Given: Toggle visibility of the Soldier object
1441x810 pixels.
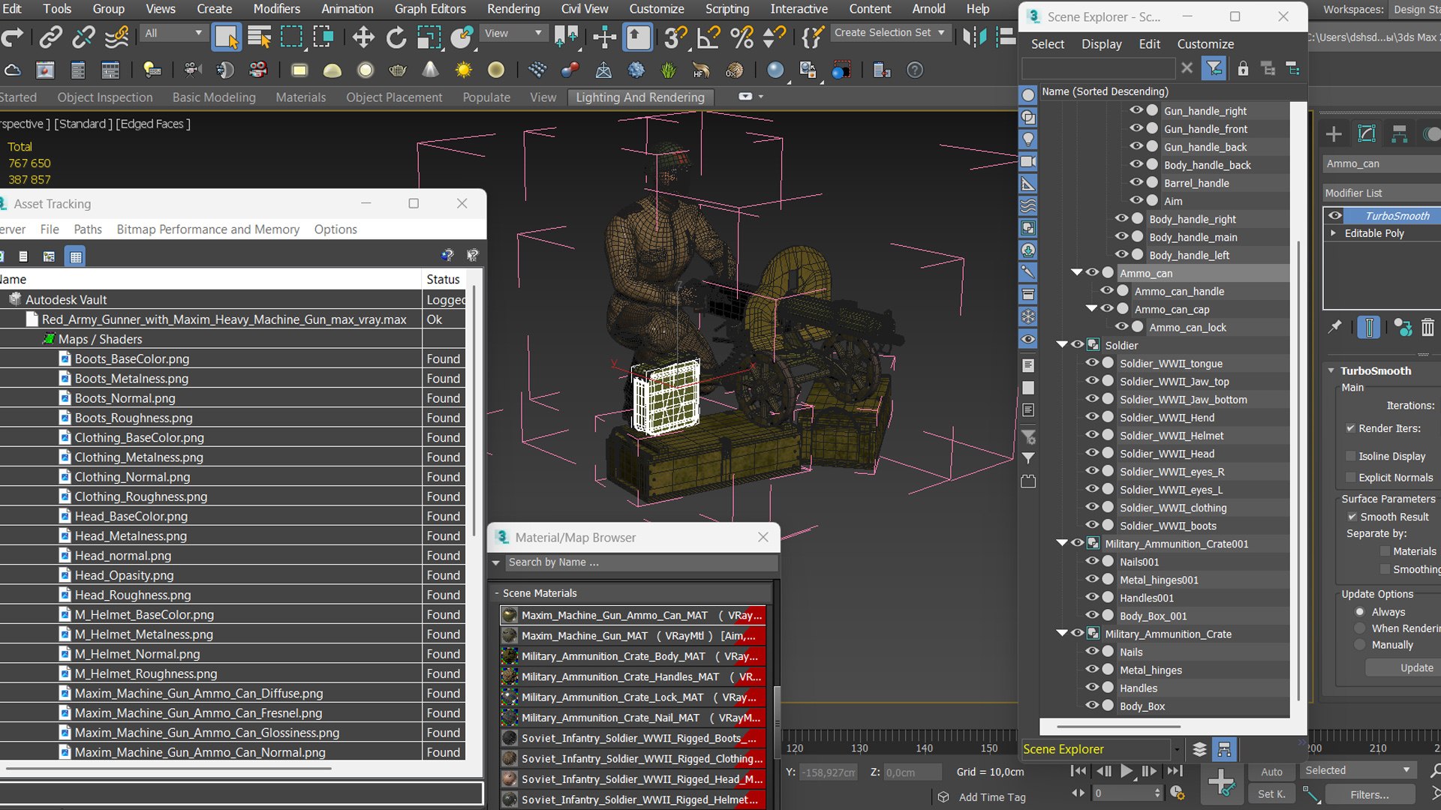Looking at the screenshot, I should (x=1077, y=345).
